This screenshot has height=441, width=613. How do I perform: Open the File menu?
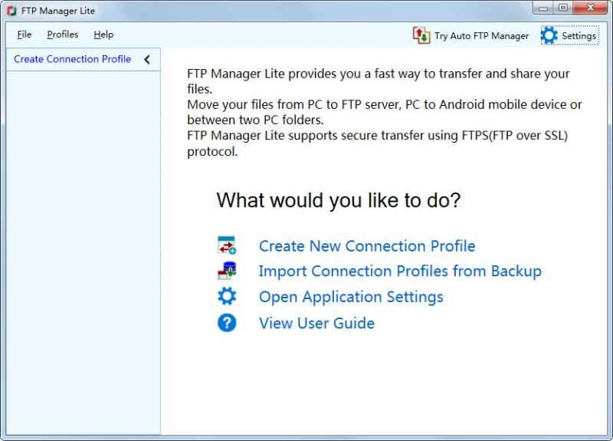(x=25, y=35)
